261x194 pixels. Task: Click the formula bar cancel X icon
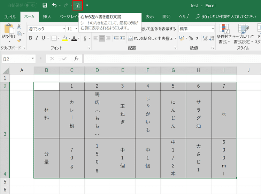pos(52,59)
